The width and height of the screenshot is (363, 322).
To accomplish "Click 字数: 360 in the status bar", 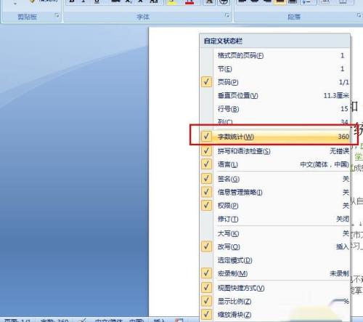I will pos(54,320).
